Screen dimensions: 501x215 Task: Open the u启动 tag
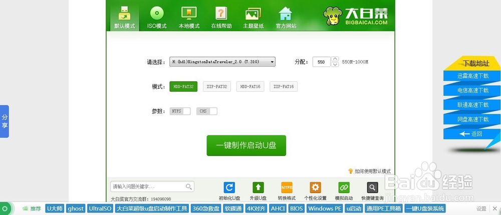point(353,209)
